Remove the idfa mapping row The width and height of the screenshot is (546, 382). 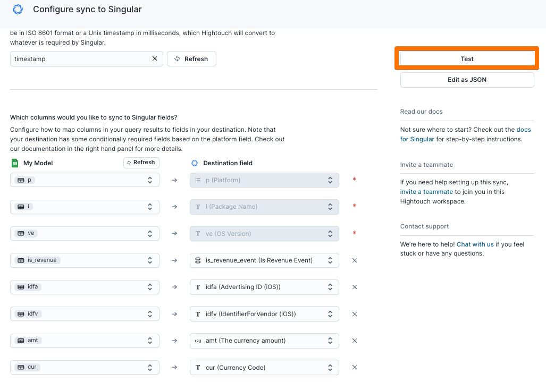[x=355, y=287]
